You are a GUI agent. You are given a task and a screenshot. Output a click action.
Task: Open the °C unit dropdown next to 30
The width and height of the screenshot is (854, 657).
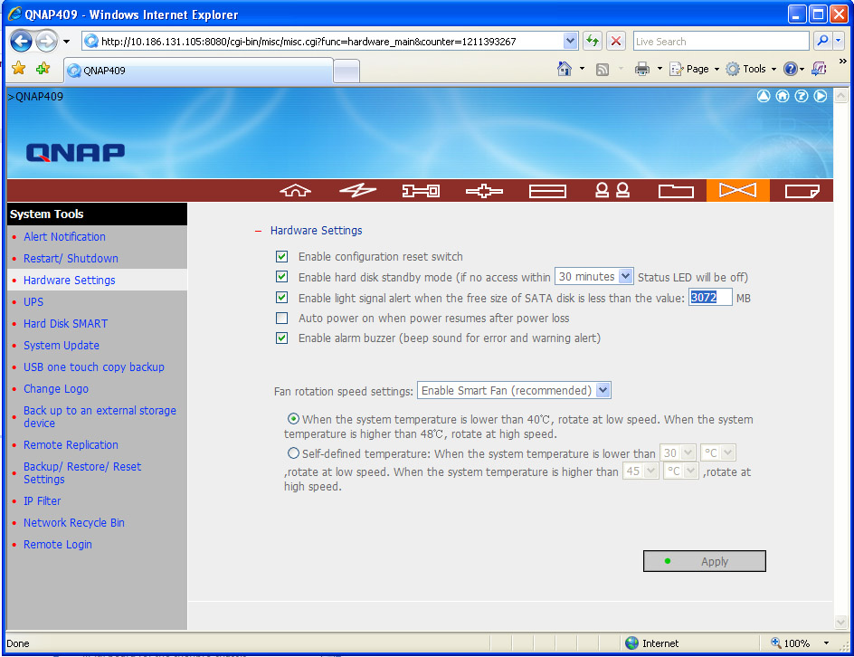(x=717, y=452)
